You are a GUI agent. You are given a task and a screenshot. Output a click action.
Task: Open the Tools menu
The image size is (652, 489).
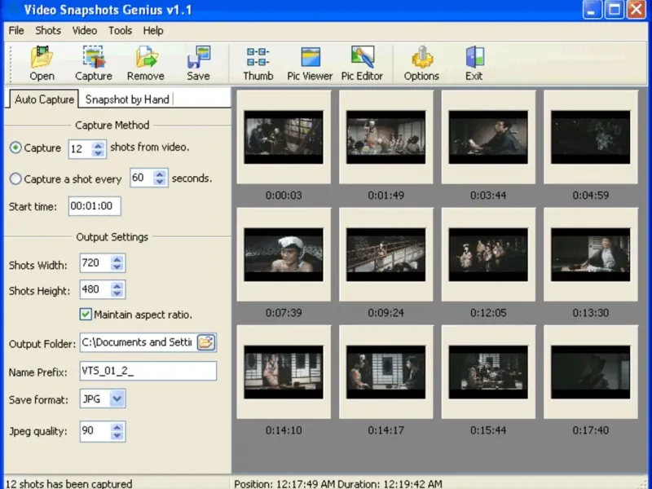click(120, 30)
